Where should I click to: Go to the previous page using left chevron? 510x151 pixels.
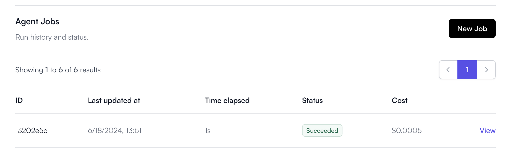(x=448, y=70)
